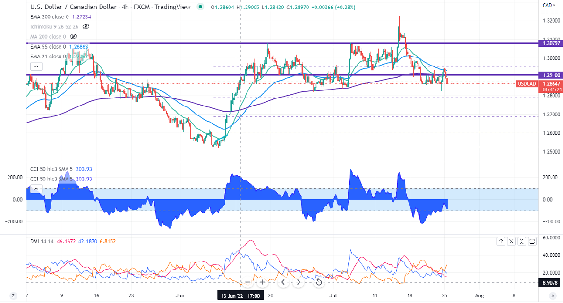
Task: Click the U.S. Dollar / Canadian Dollar title
Action: click(x=73, y=7)
